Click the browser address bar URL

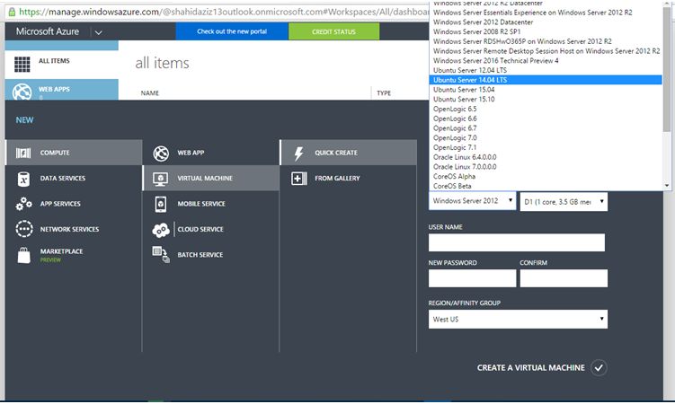tap(224, 12)
